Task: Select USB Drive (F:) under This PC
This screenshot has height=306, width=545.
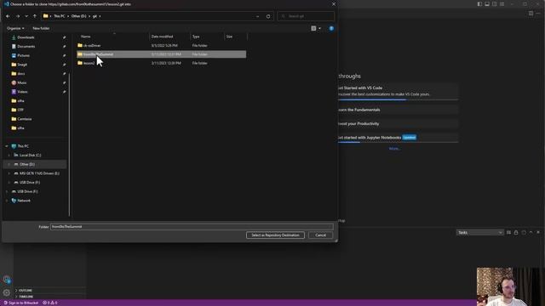Action: (x=29, y=182)
